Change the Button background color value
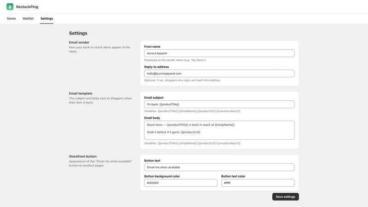This screenshot has height=207, width=368. coord(181,183)
